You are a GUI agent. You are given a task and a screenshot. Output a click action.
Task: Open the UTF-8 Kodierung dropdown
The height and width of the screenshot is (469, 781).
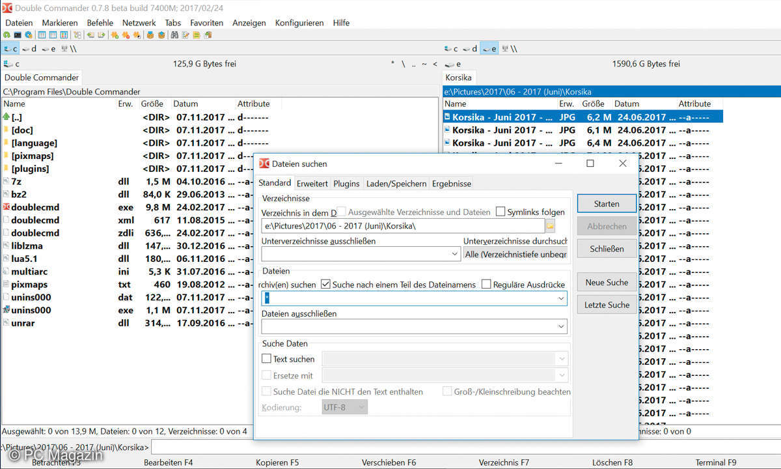pos(345,407)
